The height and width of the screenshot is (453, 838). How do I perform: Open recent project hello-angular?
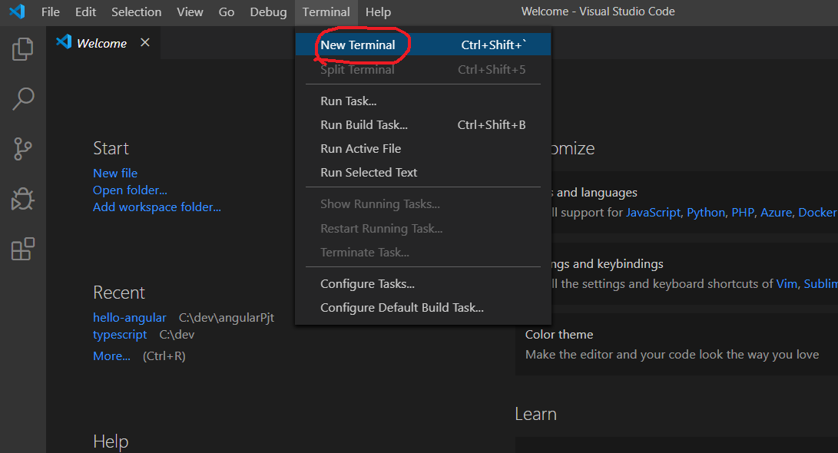[x=129, y=317]
